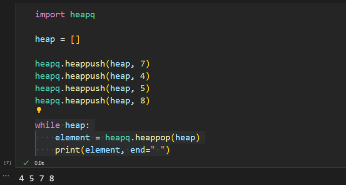Open the cell output ellipsis menu

tap(6, 176)
